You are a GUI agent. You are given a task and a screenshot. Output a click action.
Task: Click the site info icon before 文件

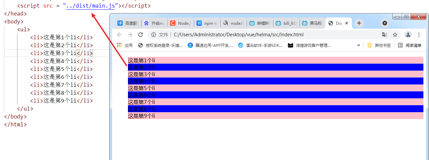pyautogui.click(x=153, y=35)
